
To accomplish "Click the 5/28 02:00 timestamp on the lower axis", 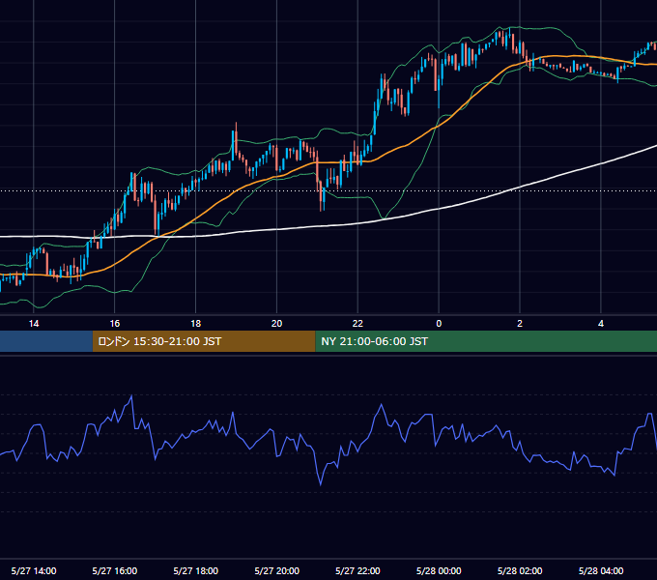I will coord(520,570).
